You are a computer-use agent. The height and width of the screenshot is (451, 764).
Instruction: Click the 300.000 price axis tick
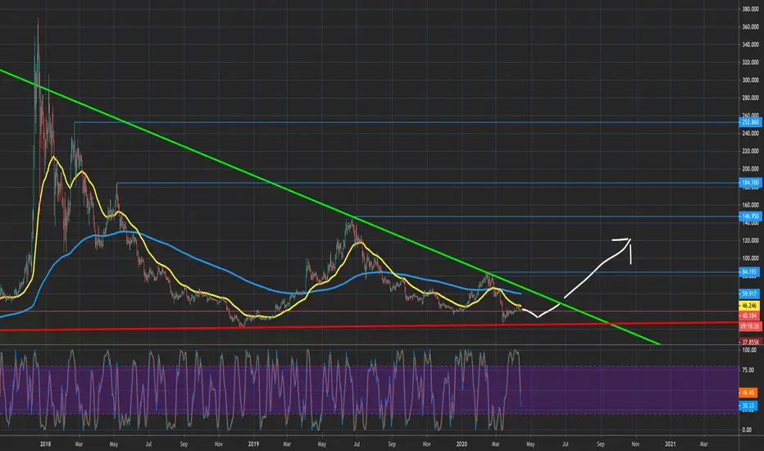(x=750, y=80)
